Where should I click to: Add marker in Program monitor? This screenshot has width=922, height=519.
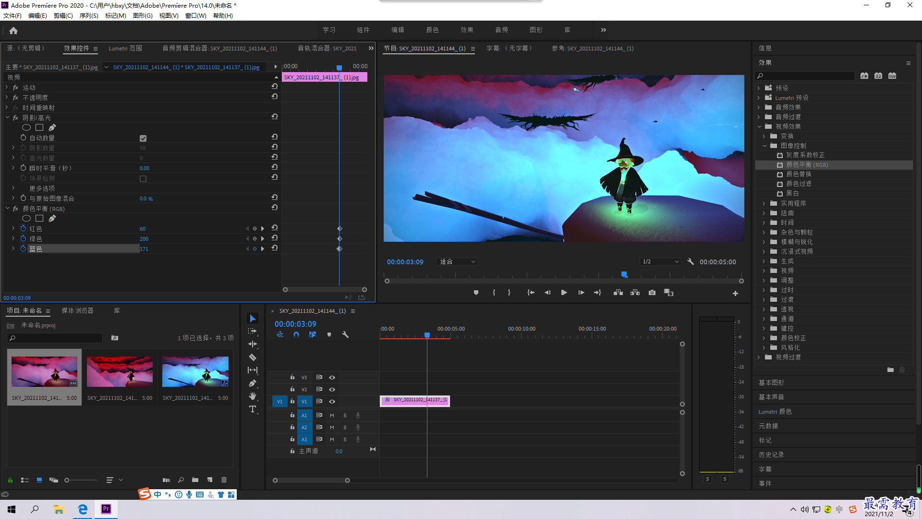pyautogui.click(x=476, y=293)
